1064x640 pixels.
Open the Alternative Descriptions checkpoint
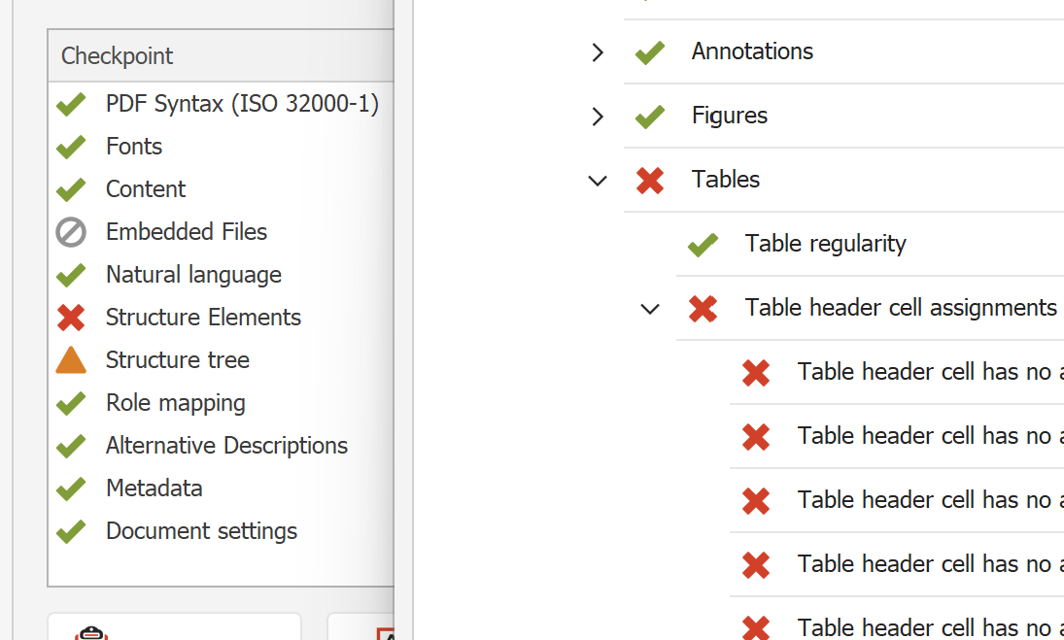(226, 446)
